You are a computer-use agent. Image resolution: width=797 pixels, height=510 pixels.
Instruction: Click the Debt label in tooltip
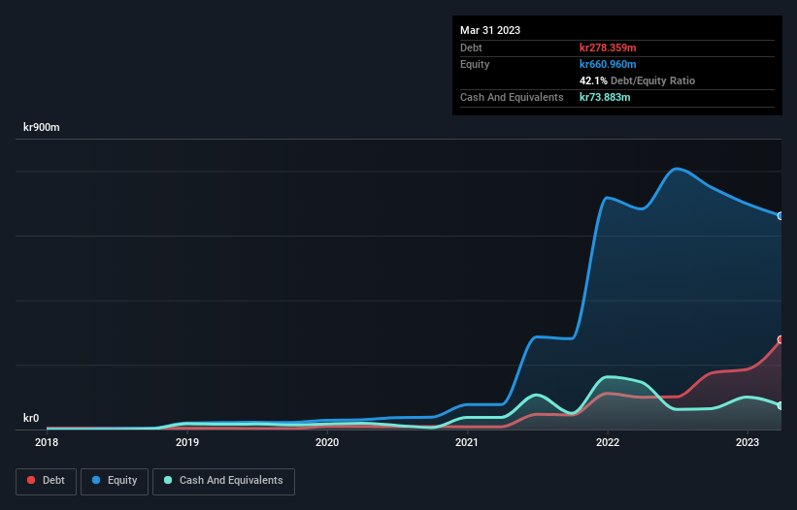pyautogui.click(x=471, y=48)
